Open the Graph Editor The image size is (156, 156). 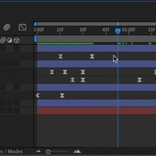[x=22, y=27]
